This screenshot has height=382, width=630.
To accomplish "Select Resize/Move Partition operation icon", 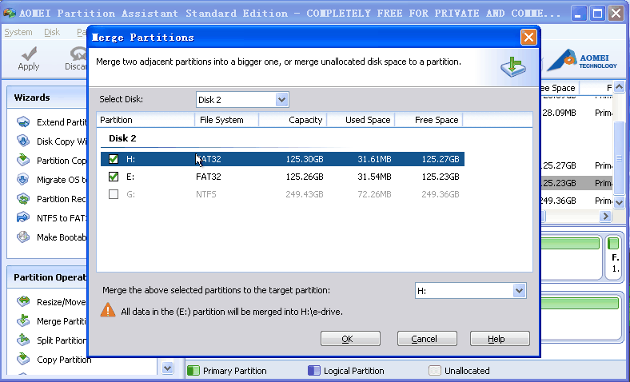I will click(x=23, y=301).
